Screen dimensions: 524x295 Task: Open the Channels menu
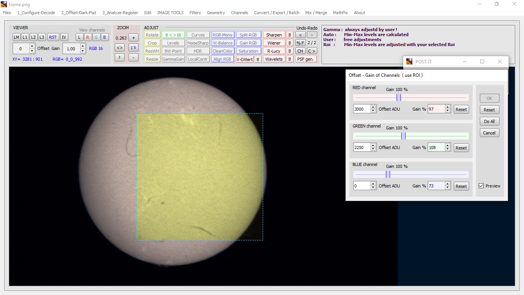pyautogui.click(x=239, y=13)
